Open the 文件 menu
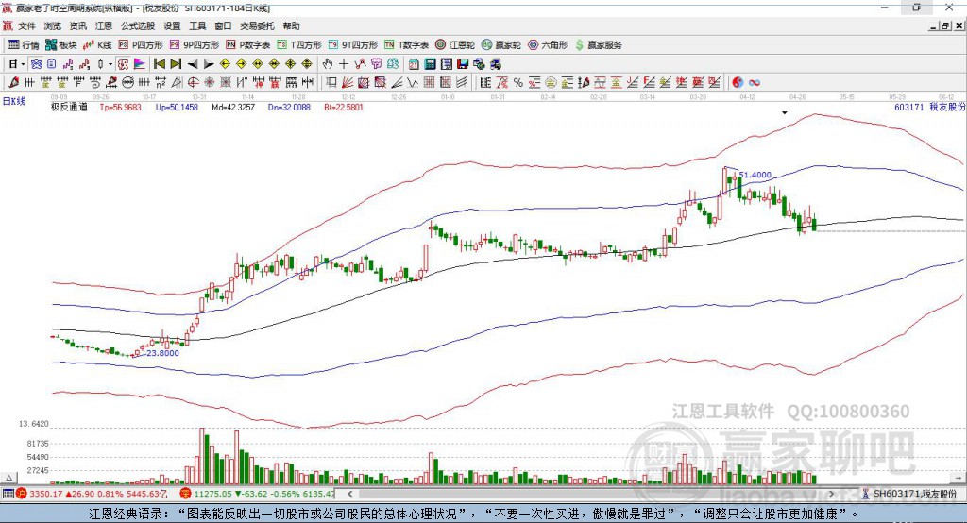967x523 pixels. (26, 25)
